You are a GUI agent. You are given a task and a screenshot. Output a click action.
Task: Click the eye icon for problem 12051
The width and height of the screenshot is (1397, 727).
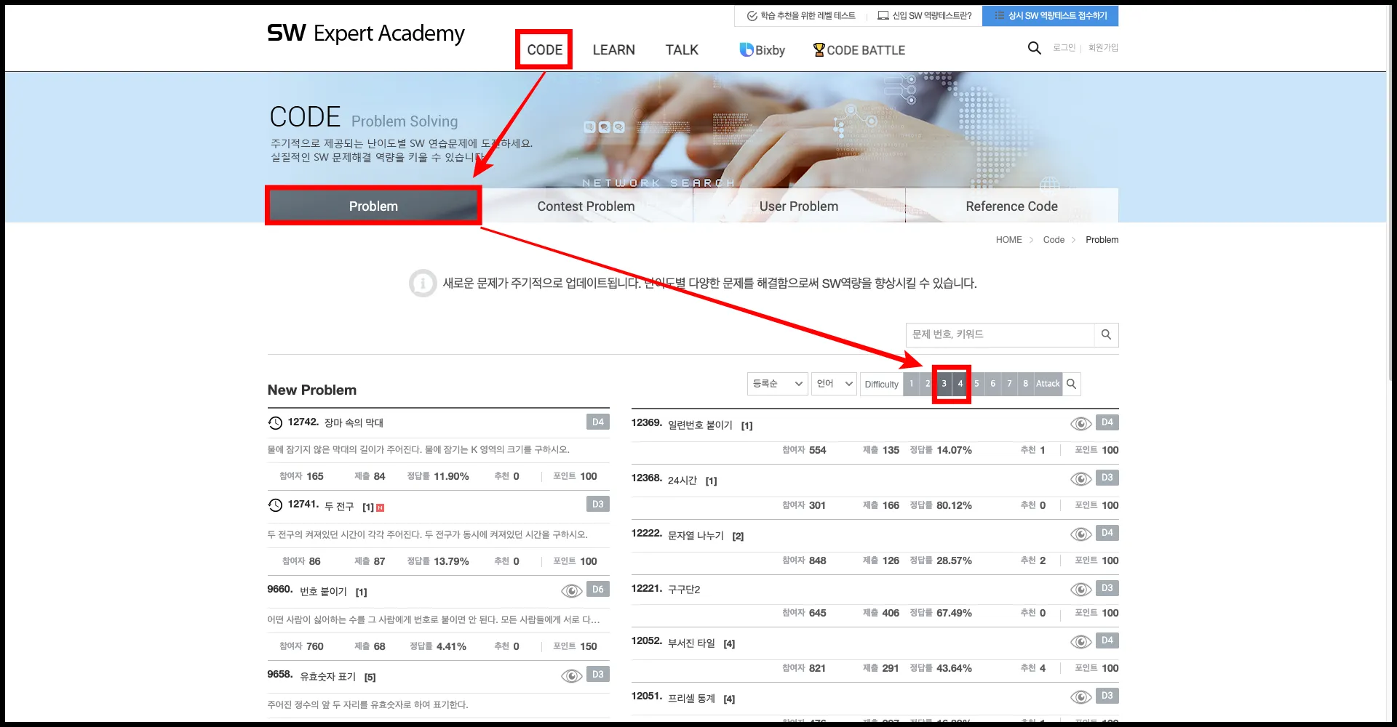pos(1080,697)
